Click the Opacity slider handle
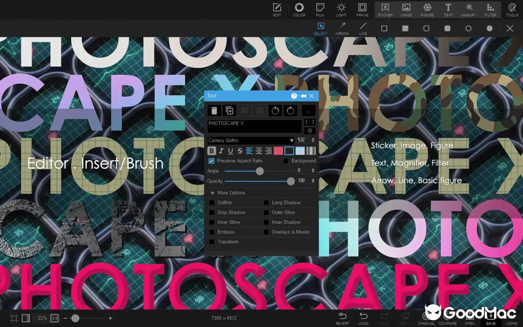 pyautogui.click(x=291, y=181)
